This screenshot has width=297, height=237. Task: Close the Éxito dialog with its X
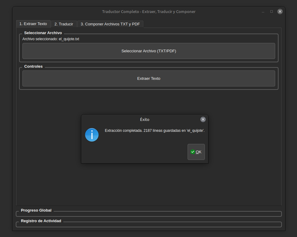point(203,119)
